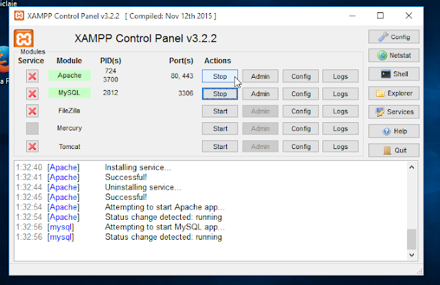
Task: Open the Explorer folder button
Action: pos(394,93)
